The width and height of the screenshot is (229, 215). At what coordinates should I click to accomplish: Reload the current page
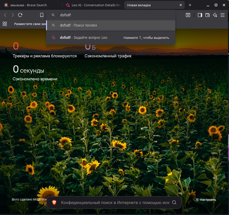pyautogui.click(x=20, y=15)
